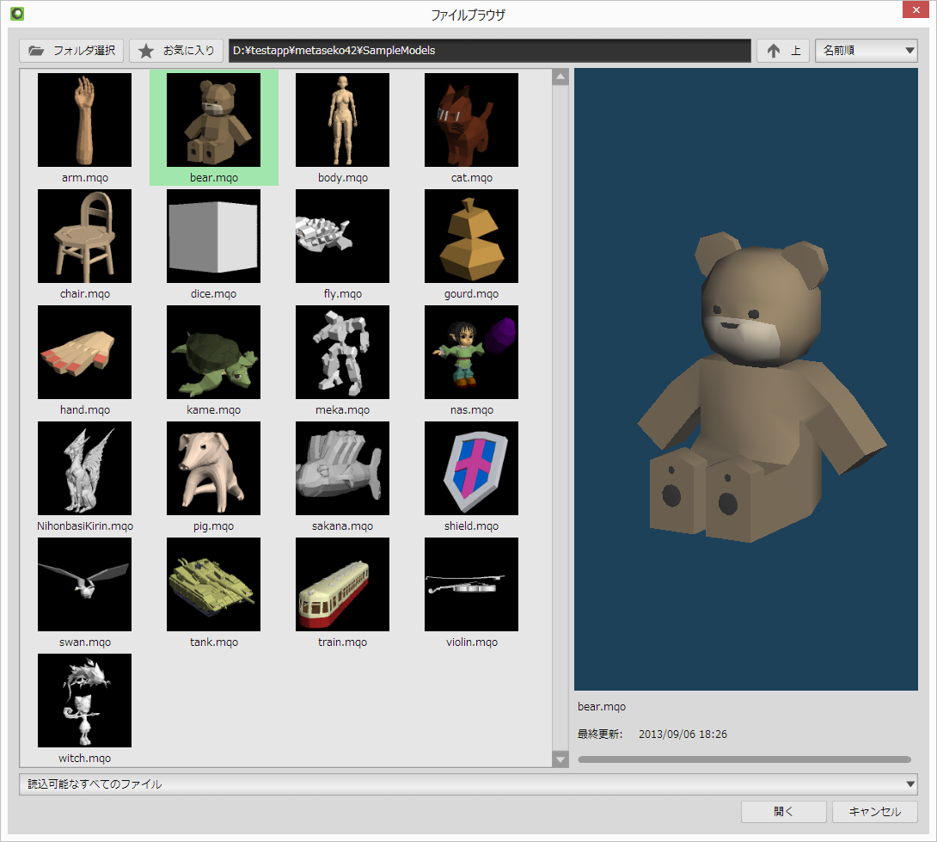Image resolution: width=937 pixels, height=842 pixels.
Task: Click the 3D bear preview viewport
Action: [746, 379]
